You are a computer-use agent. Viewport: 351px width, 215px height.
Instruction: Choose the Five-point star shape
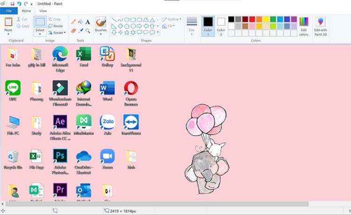coord(127,32)
